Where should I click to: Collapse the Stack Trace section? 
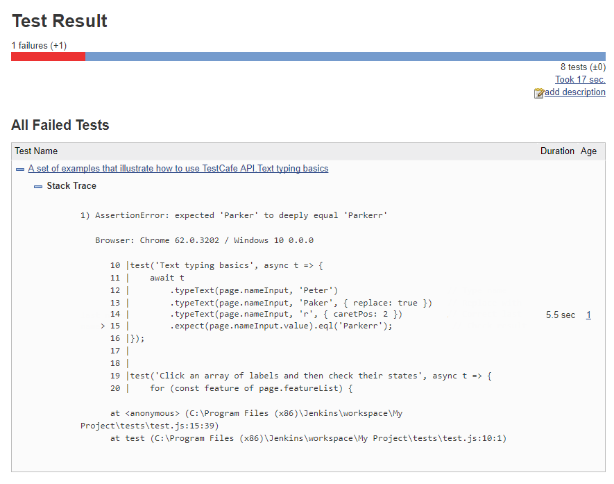(x=38, y=187)
